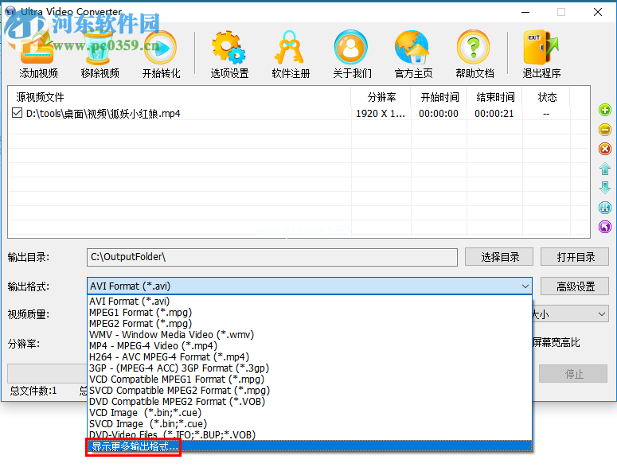Screen dimensions: 617x475
Task: Move file down with green down arrow
Action: click(605, 188)
